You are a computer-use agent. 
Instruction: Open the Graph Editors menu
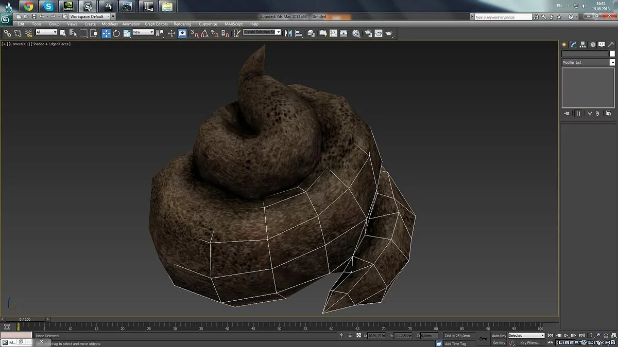(x=156, y=24)
